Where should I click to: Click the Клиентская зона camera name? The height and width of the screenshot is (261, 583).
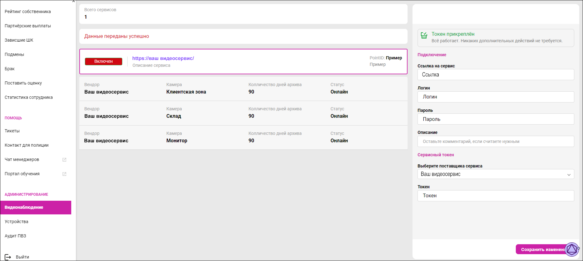pyautogui.click(x=186, y=92)
